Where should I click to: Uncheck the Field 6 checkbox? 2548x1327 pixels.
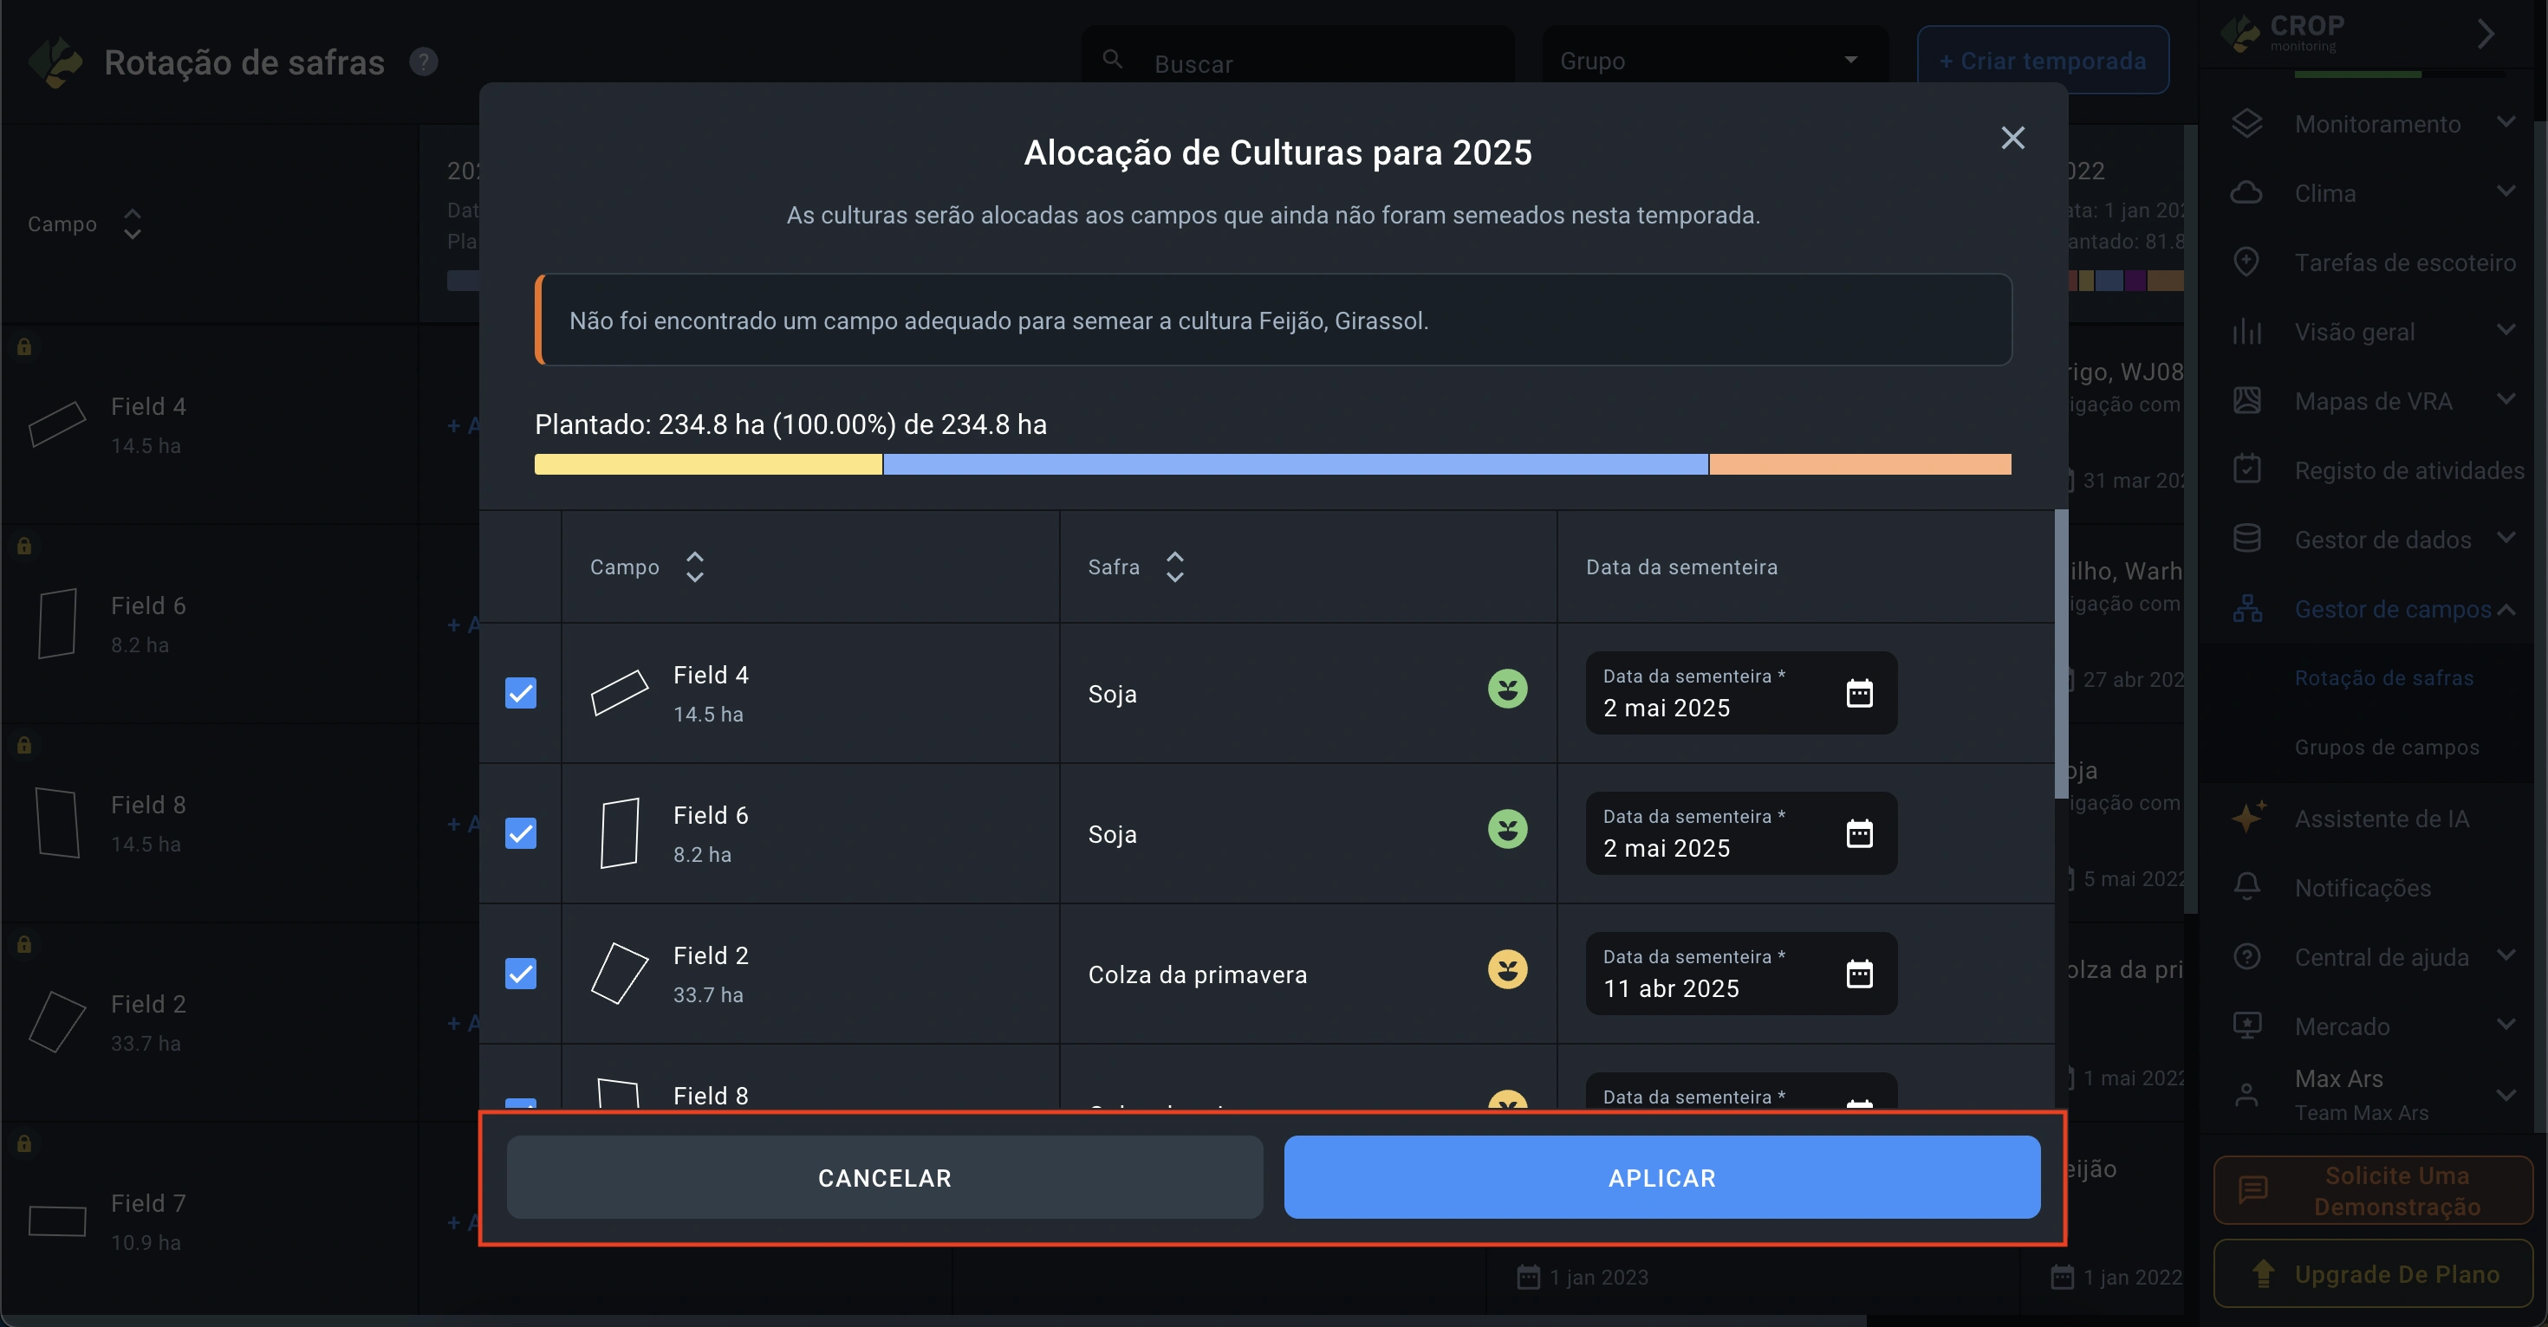click(520, 833)
